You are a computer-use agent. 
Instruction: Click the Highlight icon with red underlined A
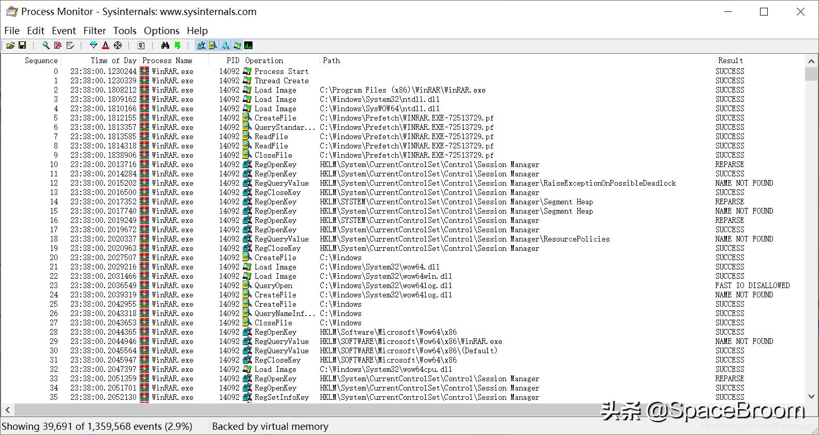(106, 46)
